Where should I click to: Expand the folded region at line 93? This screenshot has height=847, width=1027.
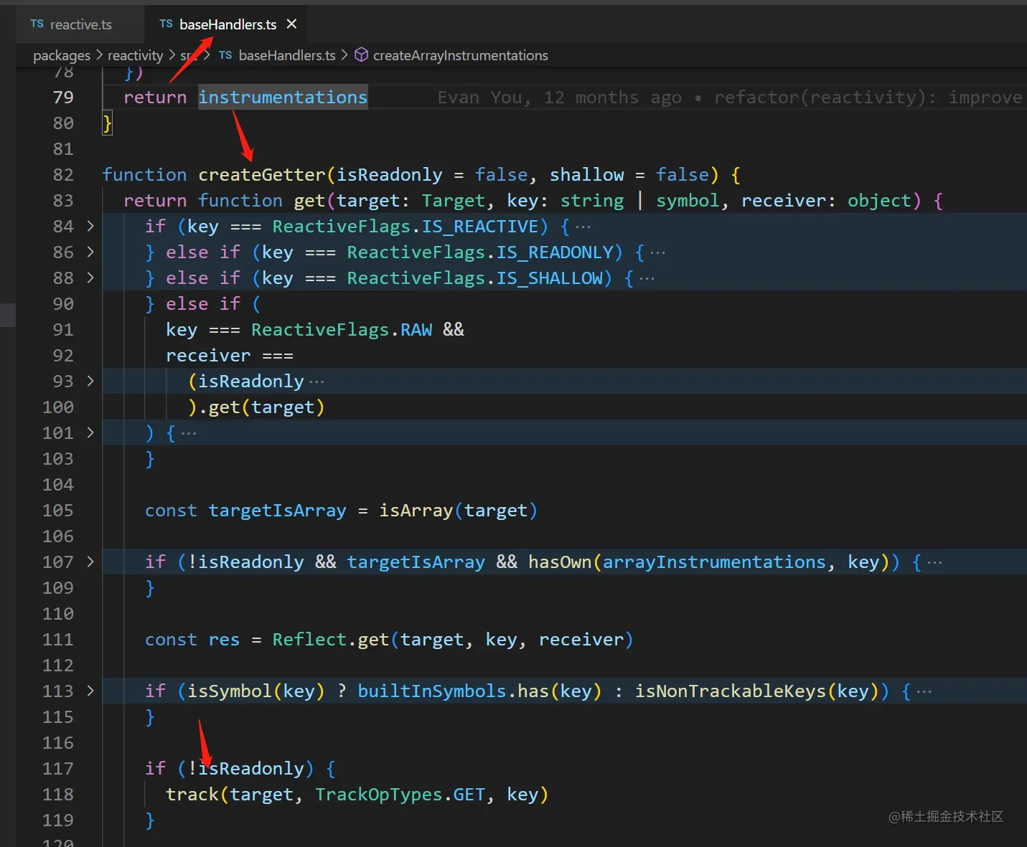click(x=90, y=381)
